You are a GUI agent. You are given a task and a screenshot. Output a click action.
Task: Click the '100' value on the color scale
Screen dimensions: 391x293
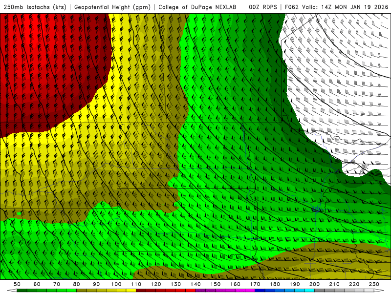tap(116, 284)
